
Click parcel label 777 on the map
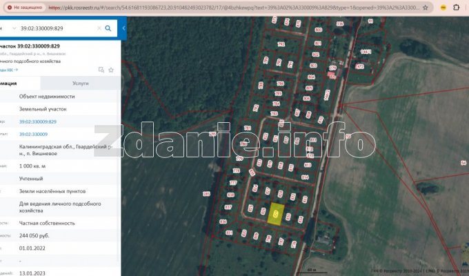233,183
